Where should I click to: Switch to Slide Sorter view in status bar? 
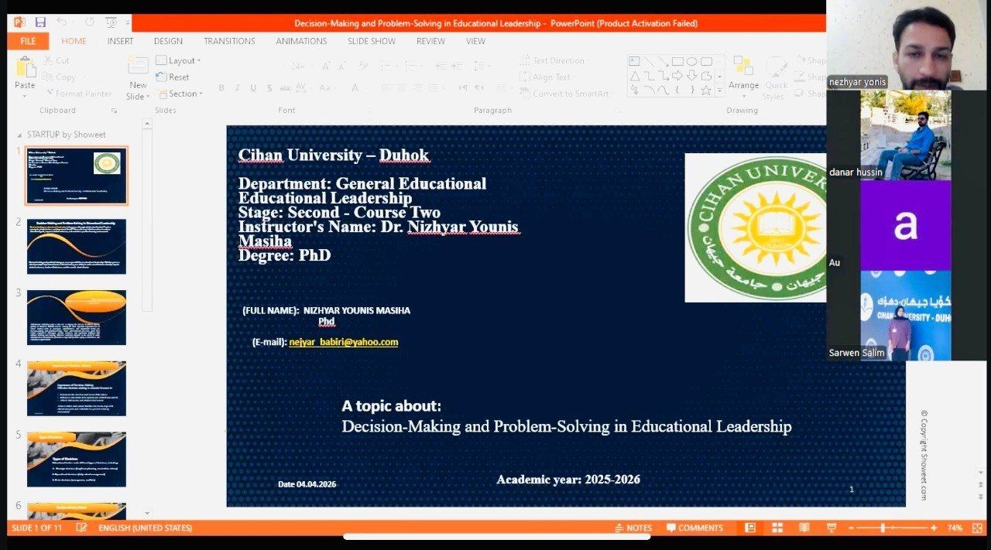[777, 528]
